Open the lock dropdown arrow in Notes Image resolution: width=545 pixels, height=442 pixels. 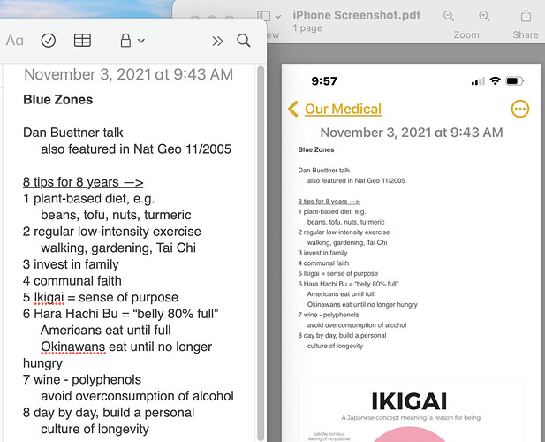[141, 41]
